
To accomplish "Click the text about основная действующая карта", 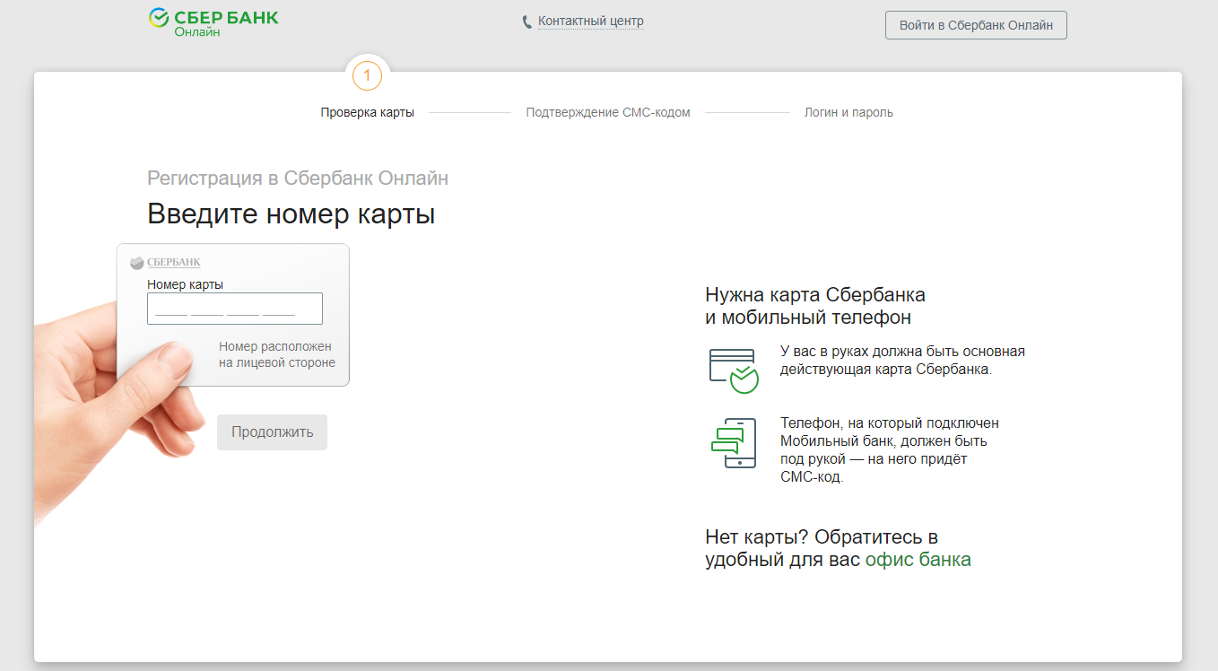I will click(902, 361).
